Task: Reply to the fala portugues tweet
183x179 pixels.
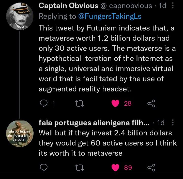Action: point(44,168)
